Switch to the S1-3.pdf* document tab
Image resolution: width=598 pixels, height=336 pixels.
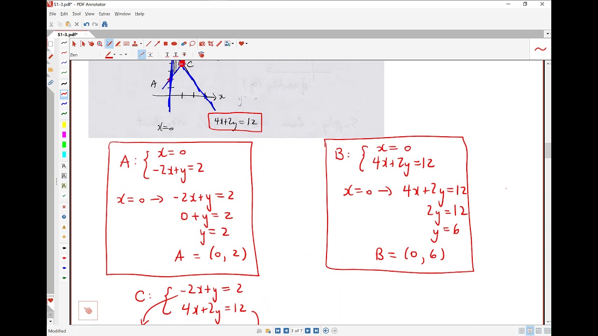pos(68,35)
